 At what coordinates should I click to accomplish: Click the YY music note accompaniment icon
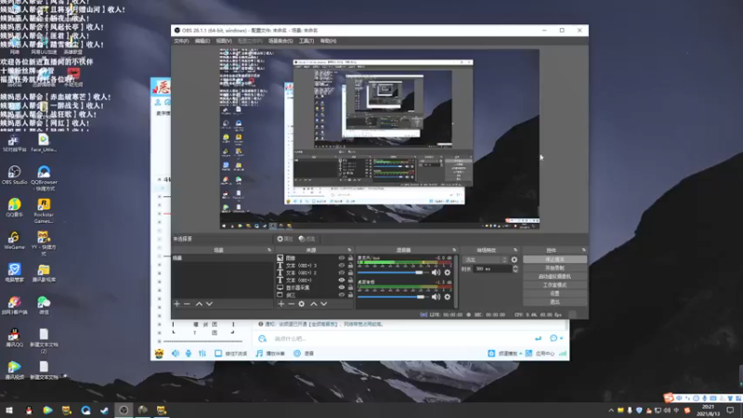[259, 354]
